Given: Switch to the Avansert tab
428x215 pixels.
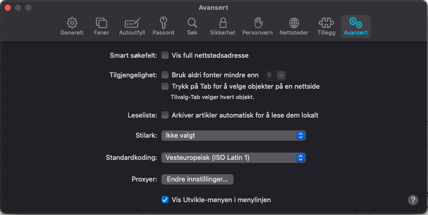Looking at the screenshot, I should pyautogui.click(x=356, y=26).
